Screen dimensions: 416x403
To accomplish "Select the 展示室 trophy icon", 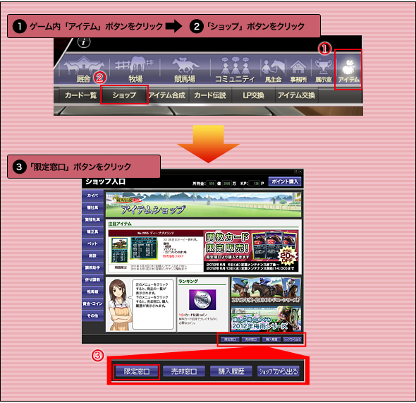I will (324, 70).
